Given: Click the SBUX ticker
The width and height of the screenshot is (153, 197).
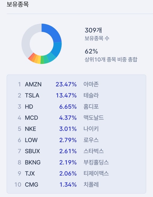Looking at the screenshot, I should coord(32,151).
